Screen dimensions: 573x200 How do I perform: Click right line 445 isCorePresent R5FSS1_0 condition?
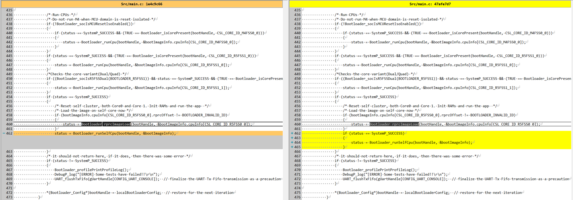coord(440,56)
